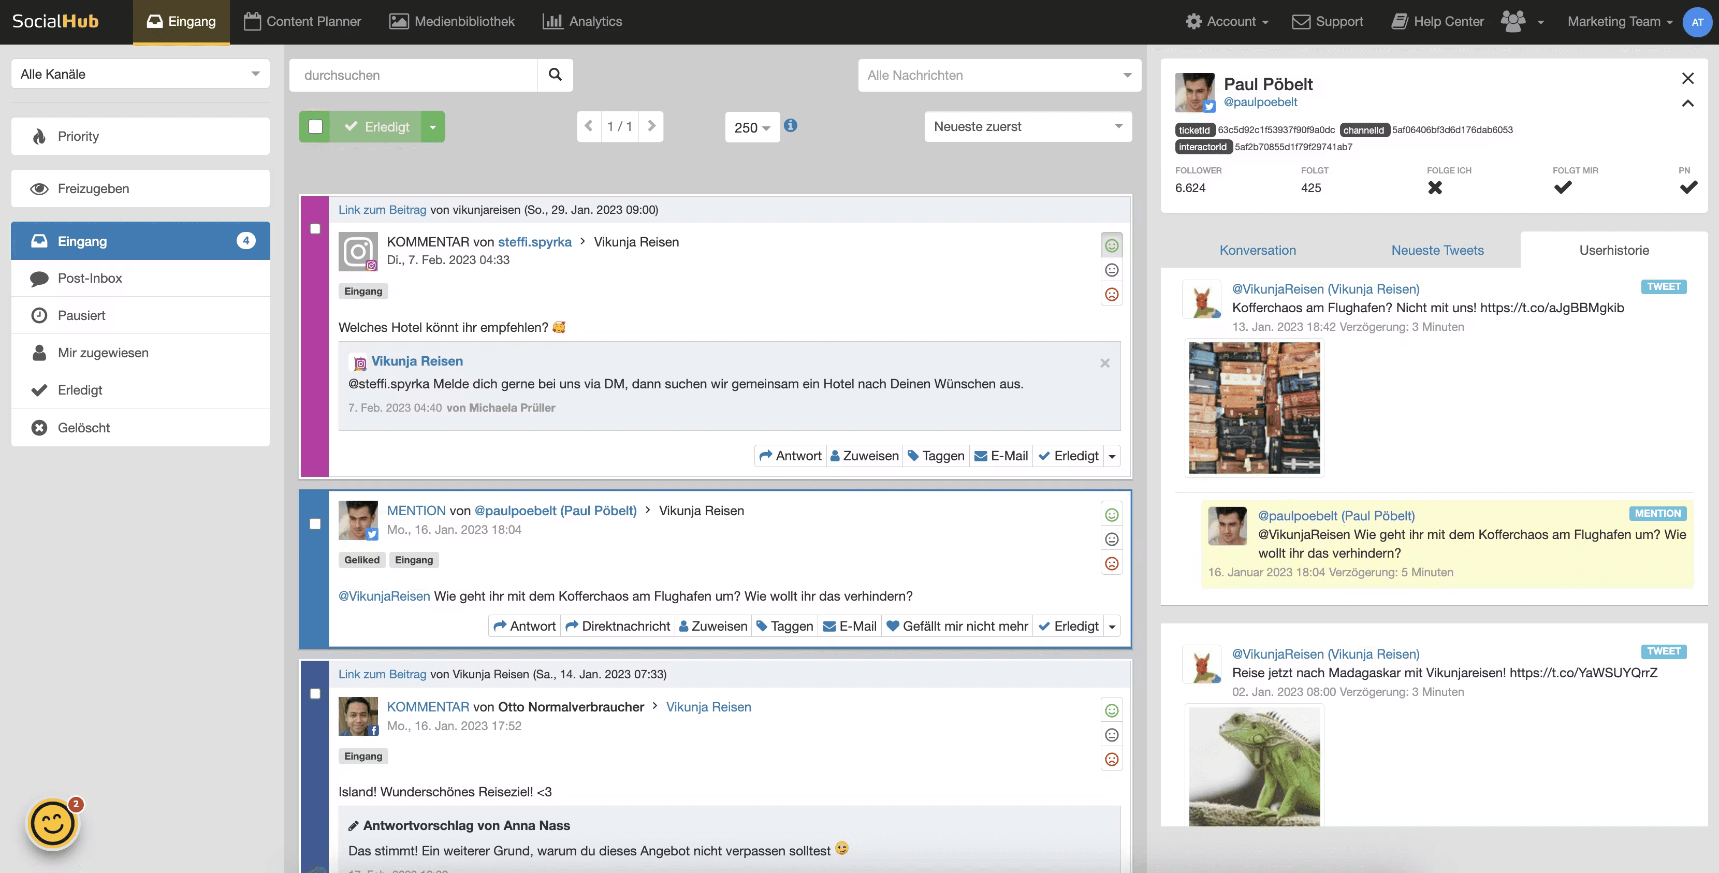Toggle the select-all checkbox beside Erledigt
This screenshot has height=873, width=1719.
pos(316,127)
